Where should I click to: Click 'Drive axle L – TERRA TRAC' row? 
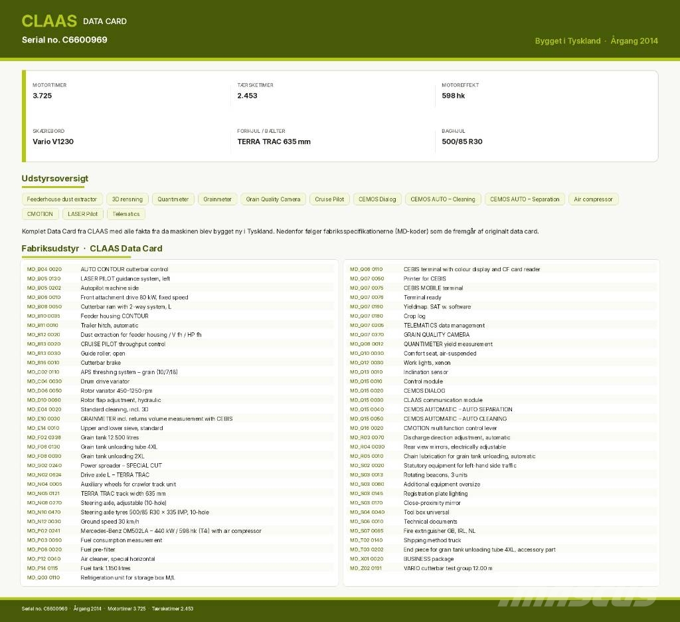pyautogui.click(x=179, y=475)
